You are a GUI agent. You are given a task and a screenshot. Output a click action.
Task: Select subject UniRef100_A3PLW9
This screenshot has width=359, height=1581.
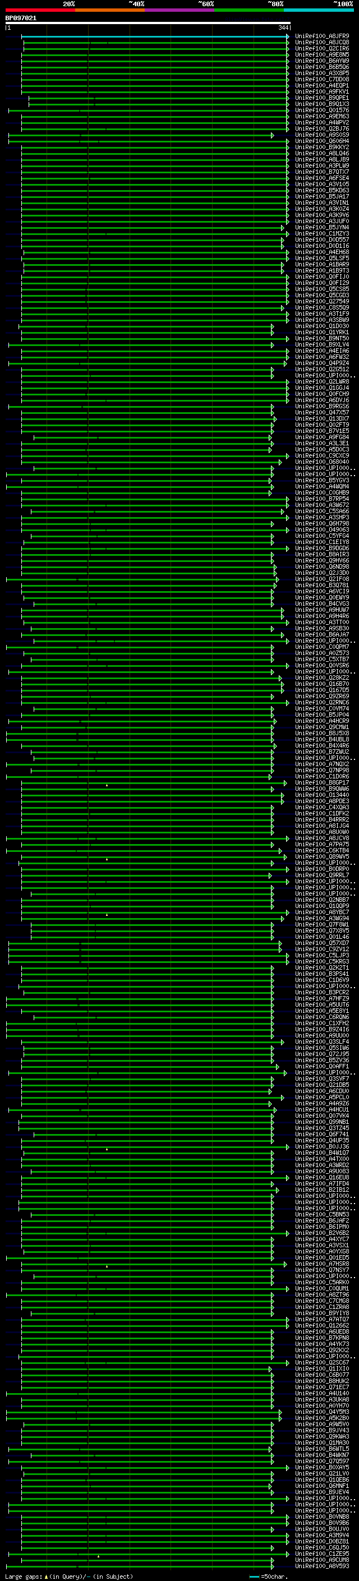[x=322, y=165]
